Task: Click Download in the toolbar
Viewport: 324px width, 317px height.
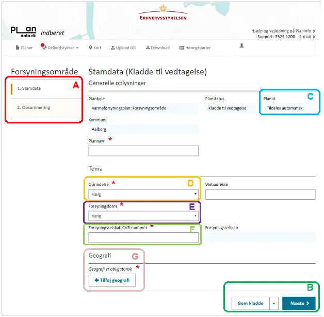Action: [x=157, y=47]
